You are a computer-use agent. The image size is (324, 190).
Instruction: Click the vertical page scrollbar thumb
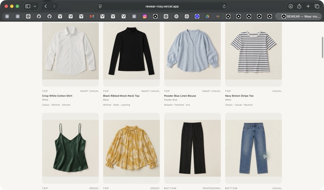point(322,47)
